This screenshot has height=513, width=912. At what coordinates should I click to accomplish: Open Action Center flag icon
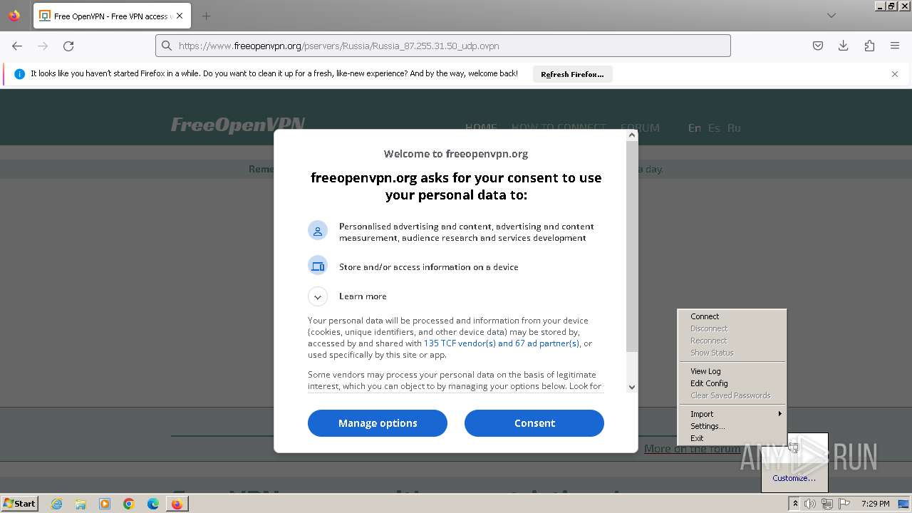(844, 504)
